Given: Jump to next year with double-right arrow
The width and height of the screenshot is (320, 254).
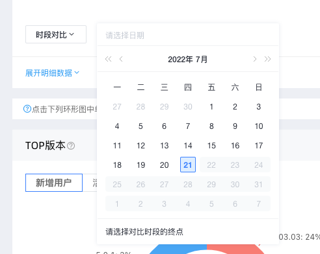Looking at the screenshot, I should pyautogui.click(x=267, y=59).
